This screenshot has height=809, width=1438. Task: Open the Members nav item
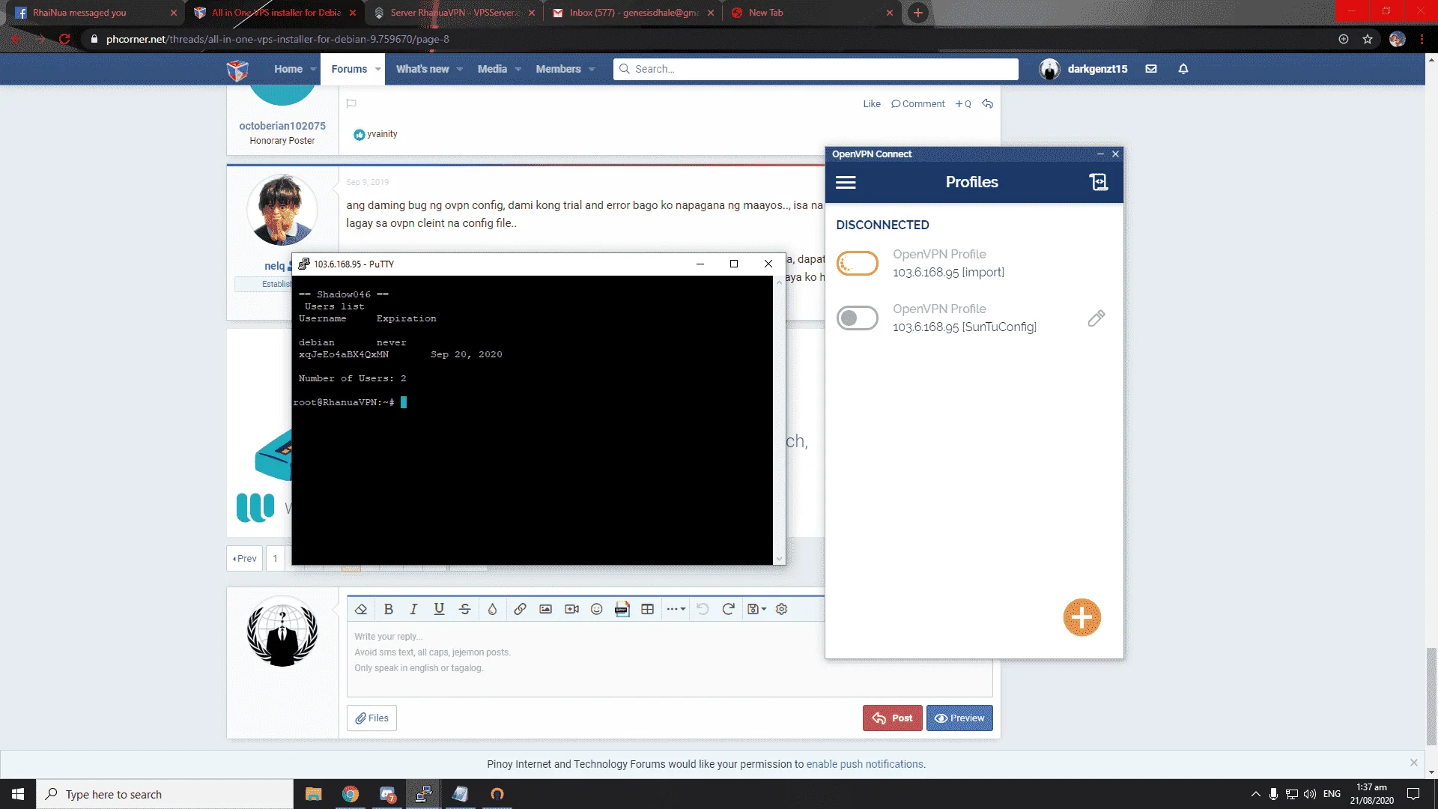[558, 69]
